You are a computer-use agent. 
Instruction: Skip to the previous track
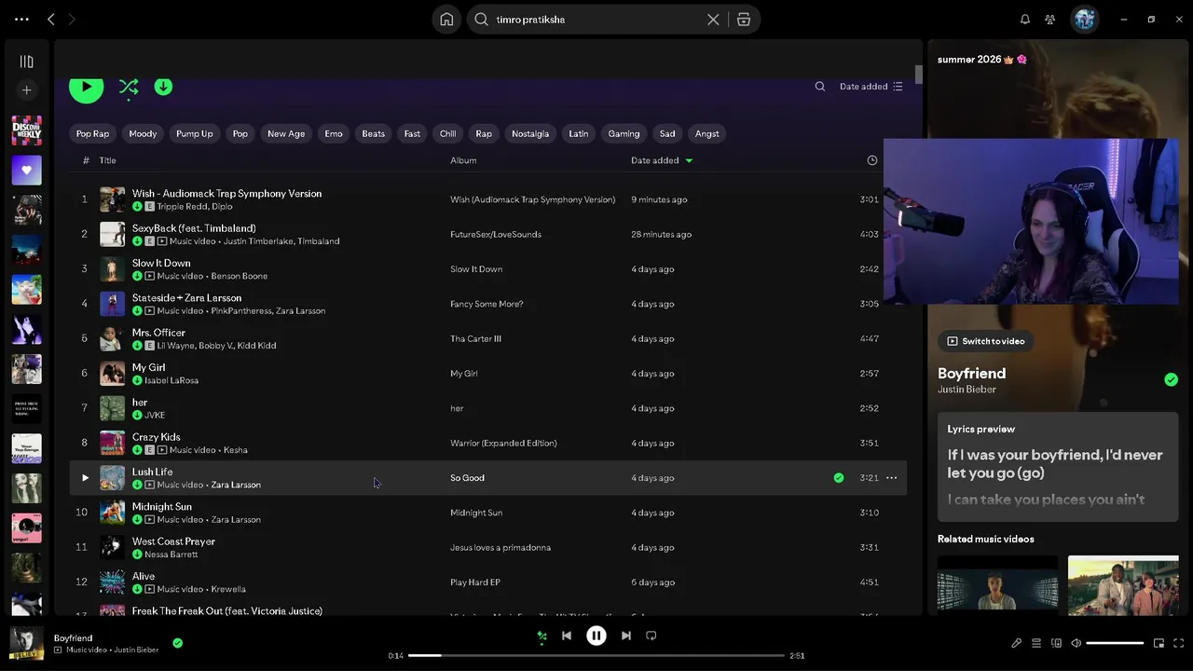pos(567,637)
